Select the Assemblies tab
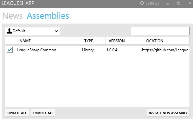193x119 pixels. coord(48,16)
